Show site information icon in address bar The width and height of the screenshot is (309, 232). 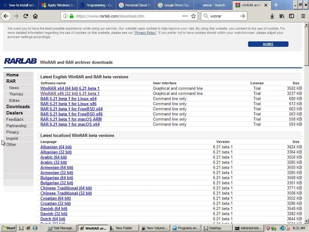(x=65, y=16)
